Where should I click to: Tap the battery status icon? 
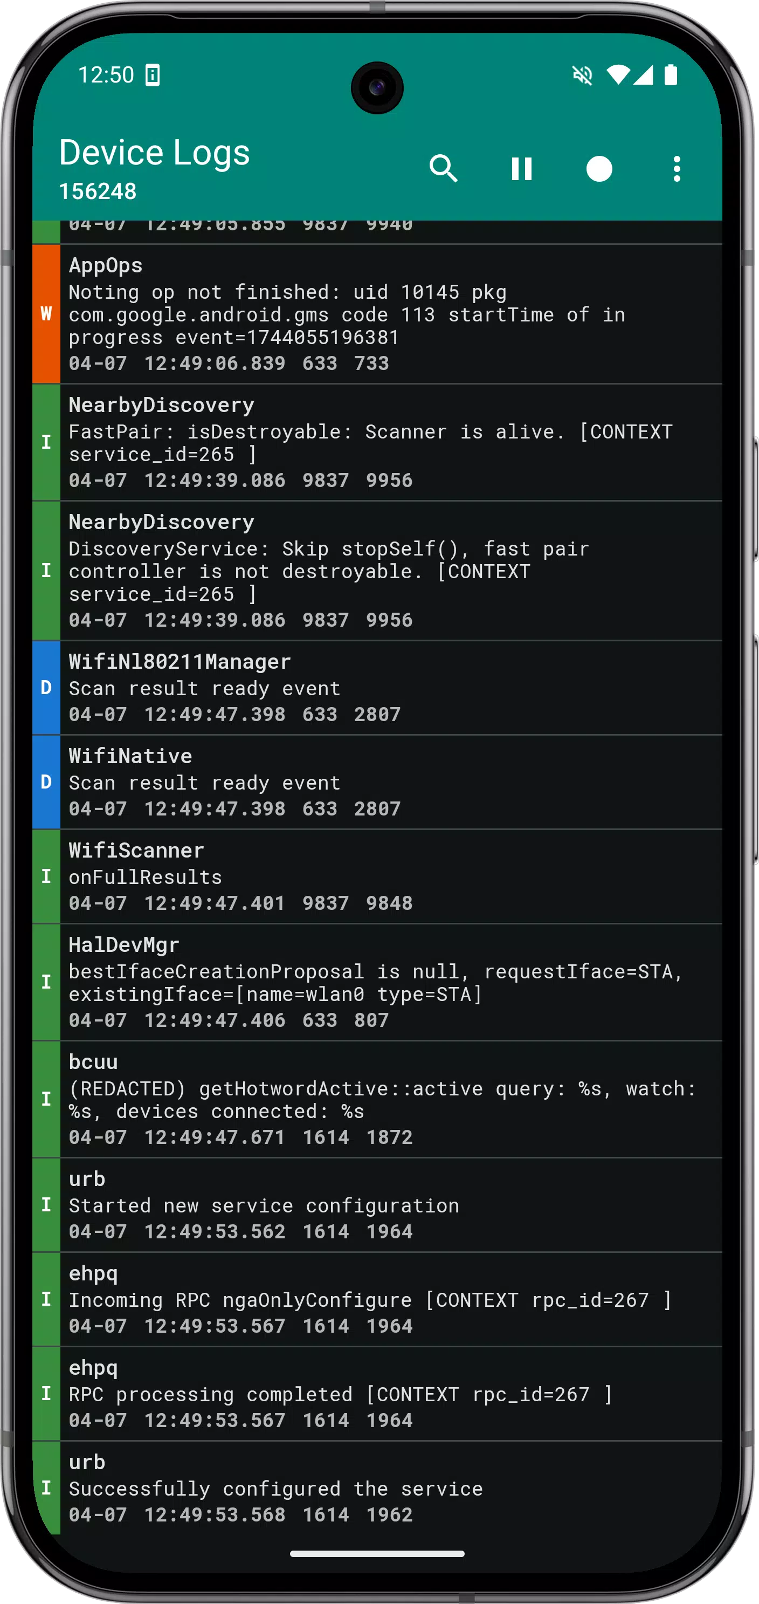[x=671, y=75]
